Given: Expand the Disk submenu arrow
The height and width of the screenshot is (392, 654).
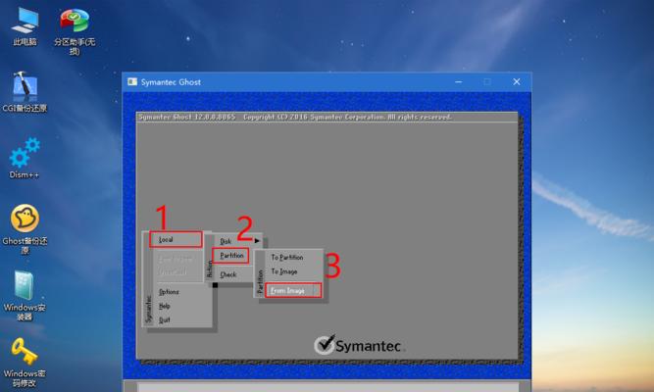Looking at the screenshot, I should pos(257,241).
